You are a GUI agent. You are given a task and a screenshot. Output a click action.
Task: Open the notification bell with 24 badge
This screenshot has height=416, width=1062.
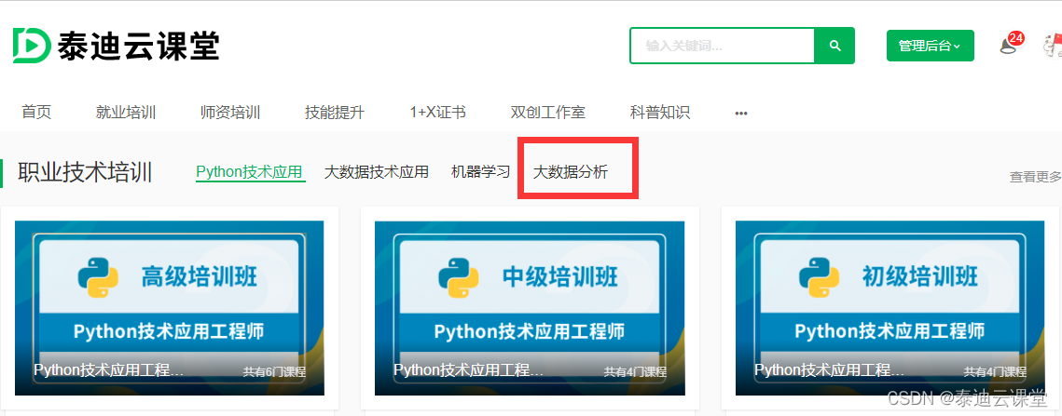click(x=1010, y=45)
